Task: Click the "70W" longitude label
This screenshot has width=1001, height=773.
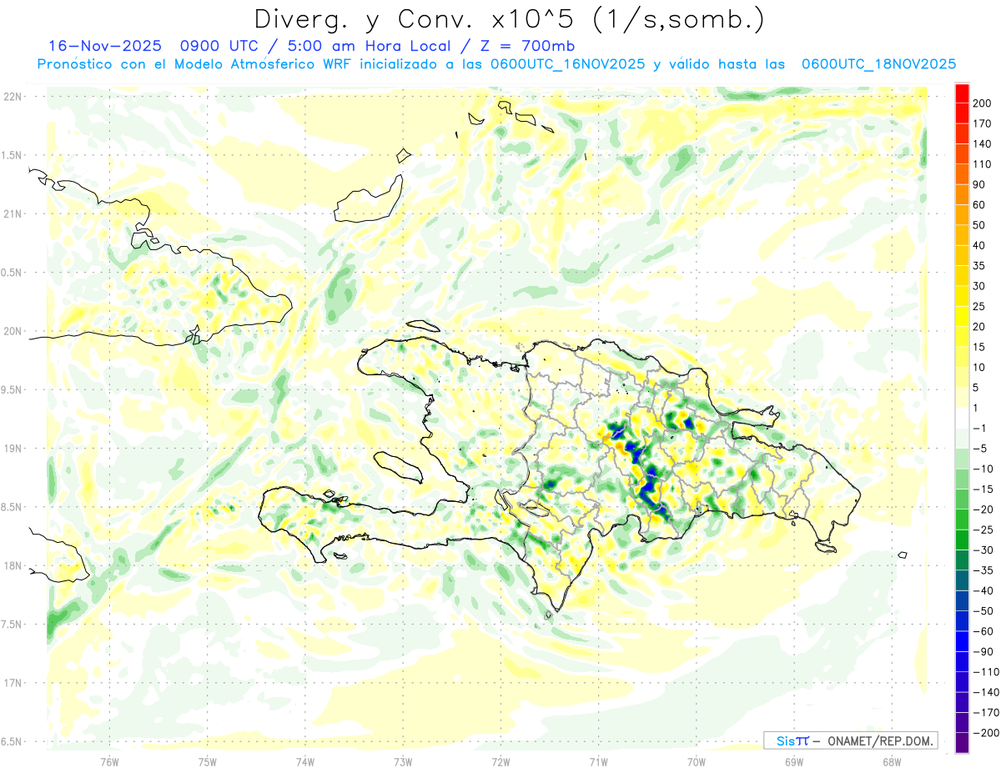Action: [x=697, y=761]
